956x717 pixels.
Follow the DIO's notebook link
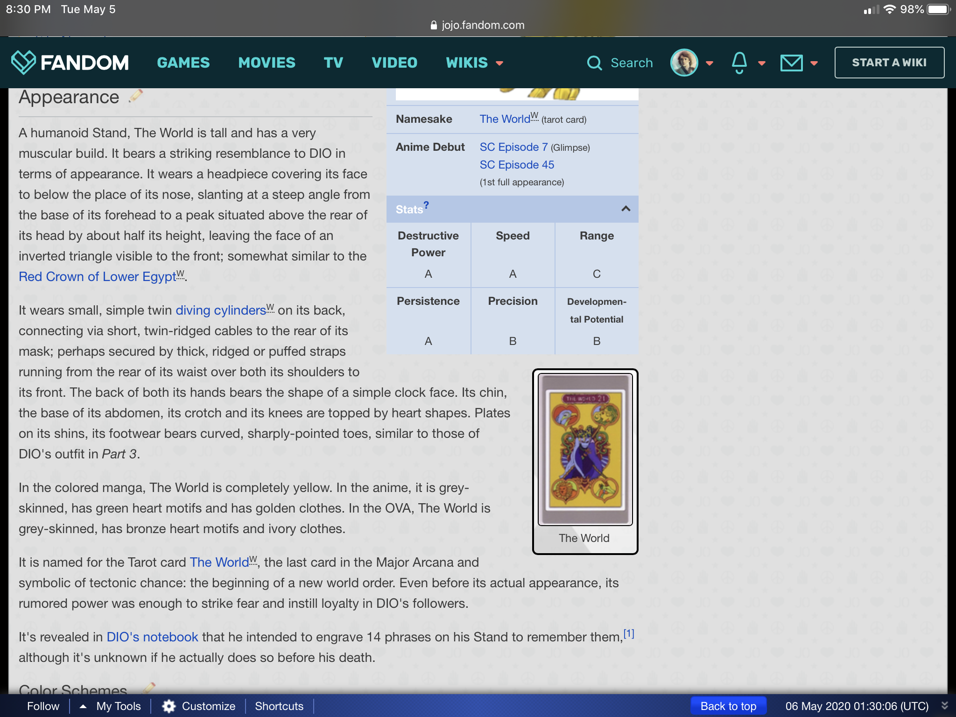(152, 637)
